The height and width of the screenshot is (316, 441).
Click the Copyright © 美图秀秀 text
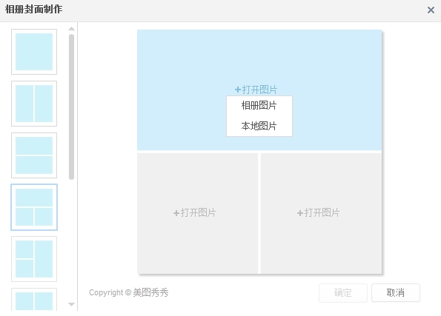pos(129,292)
